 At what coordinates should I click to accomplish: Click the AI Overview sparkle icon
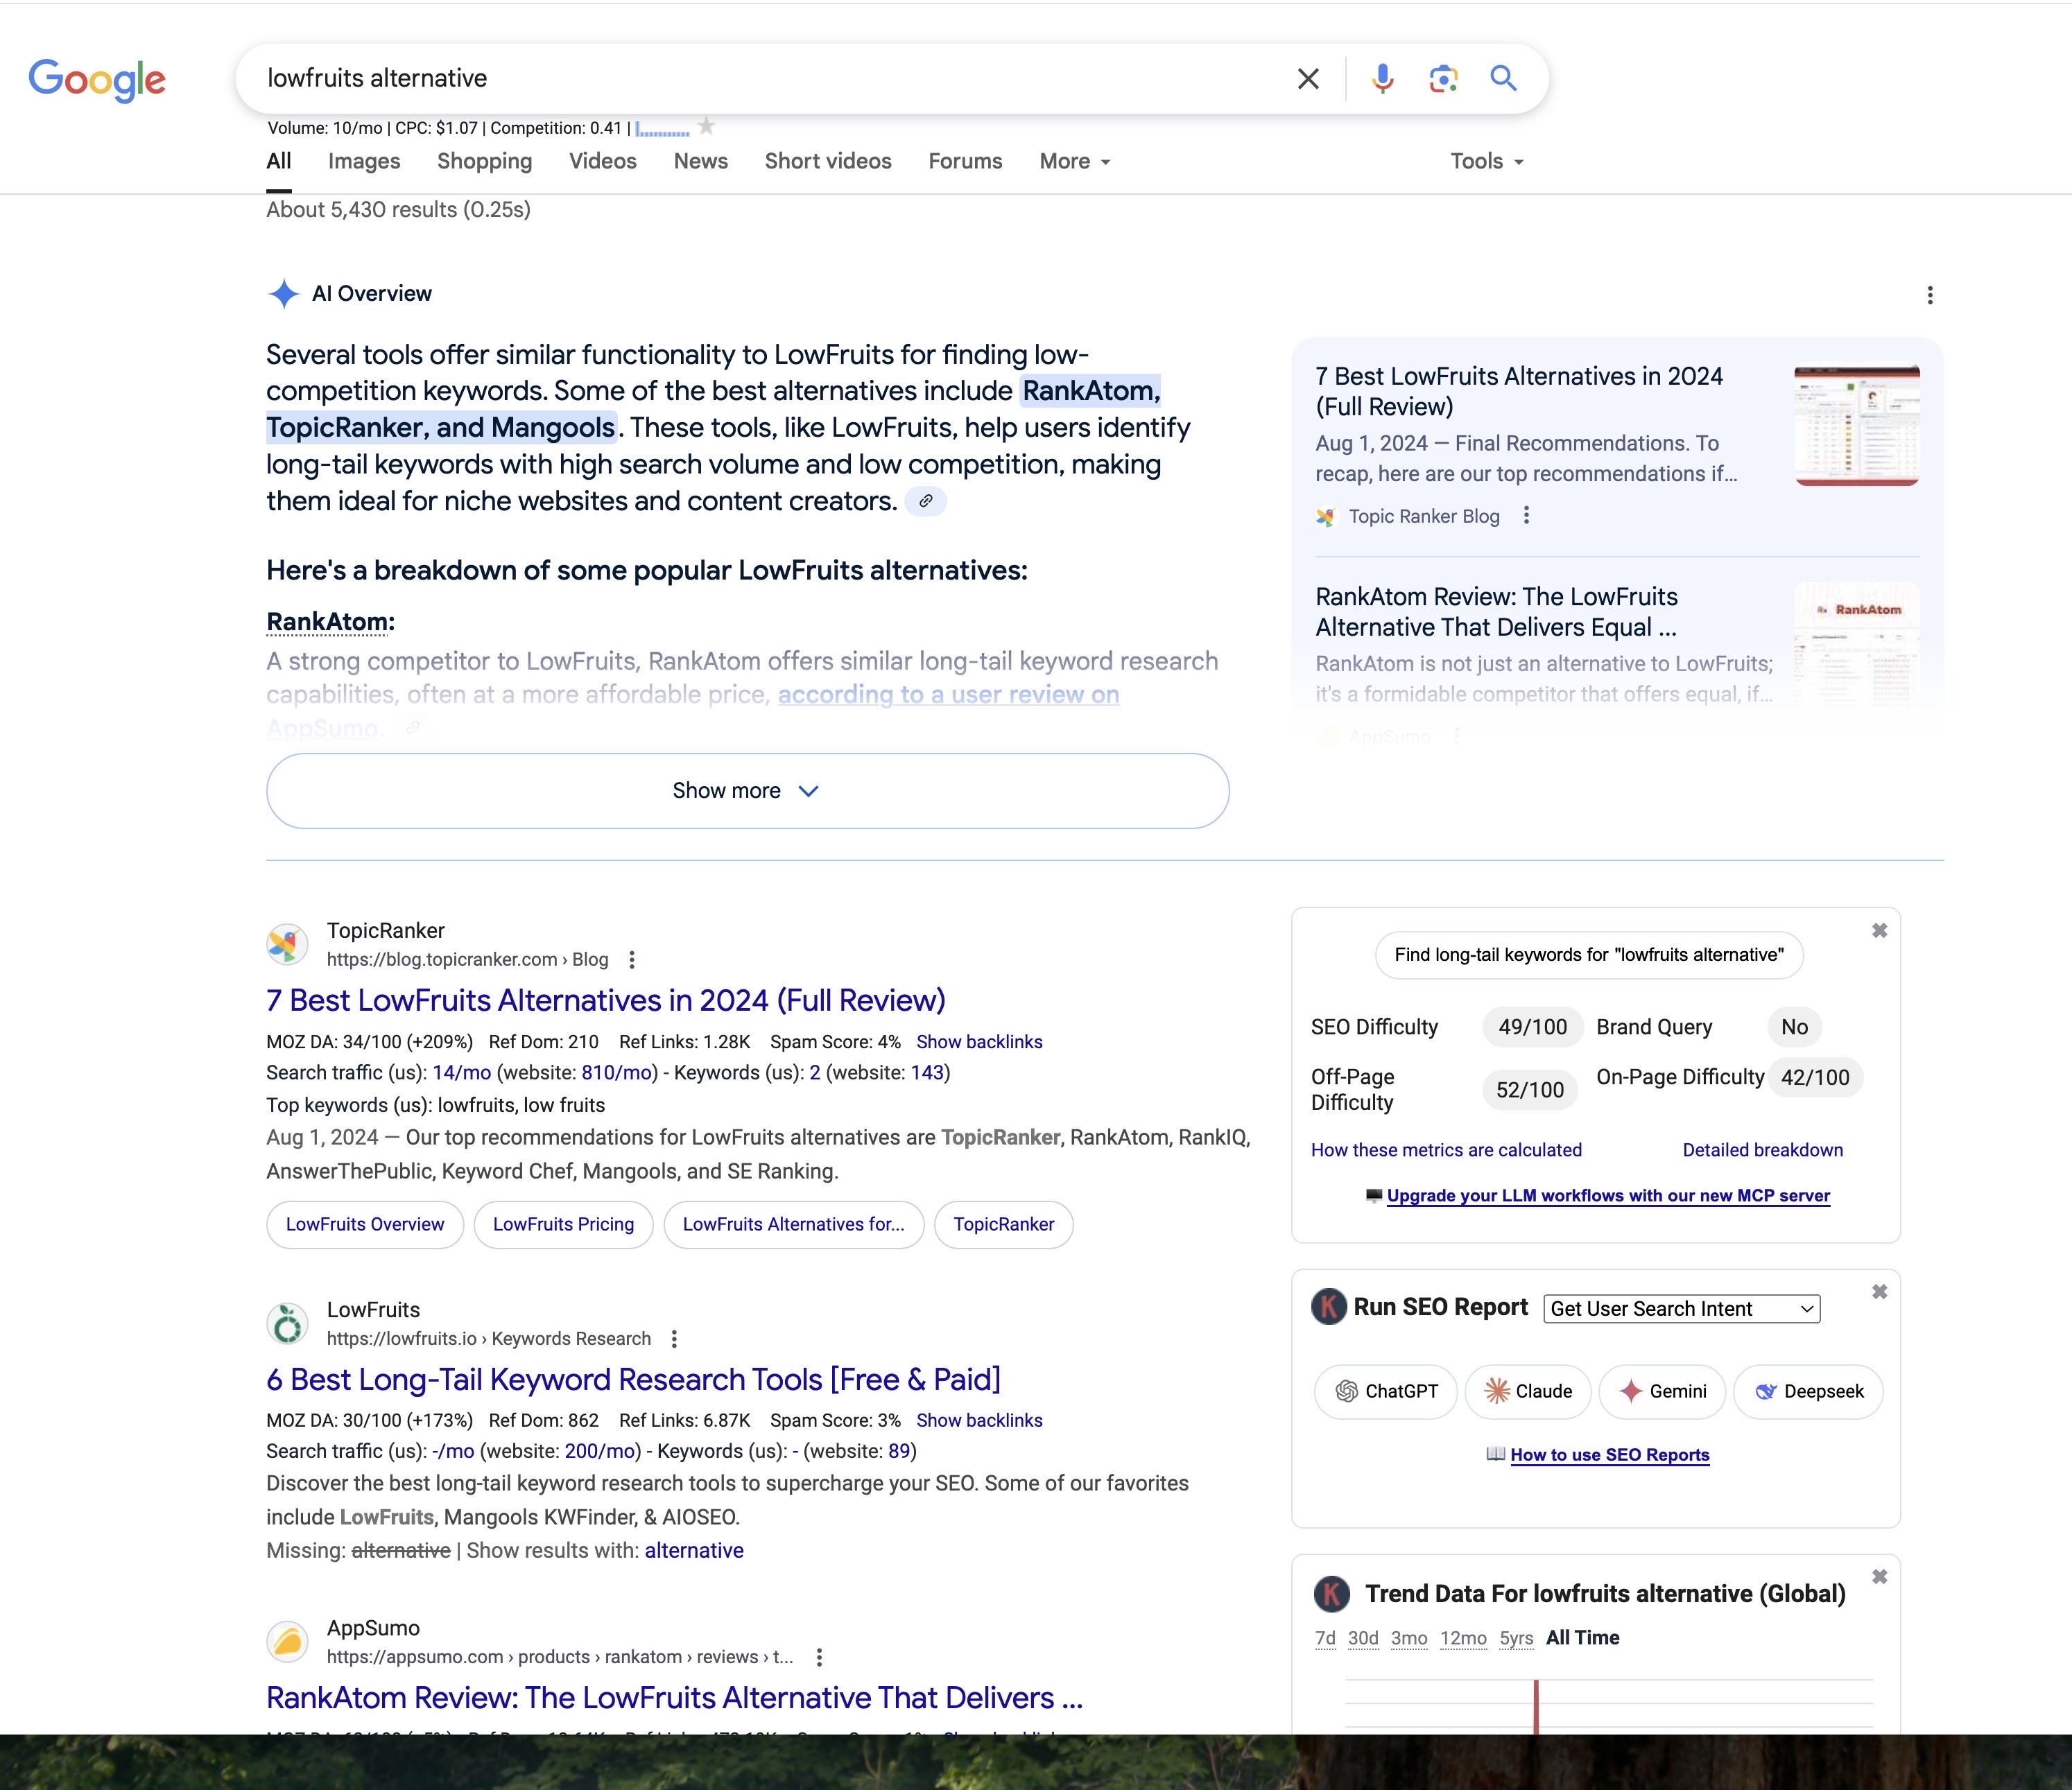tap(284, 293)
